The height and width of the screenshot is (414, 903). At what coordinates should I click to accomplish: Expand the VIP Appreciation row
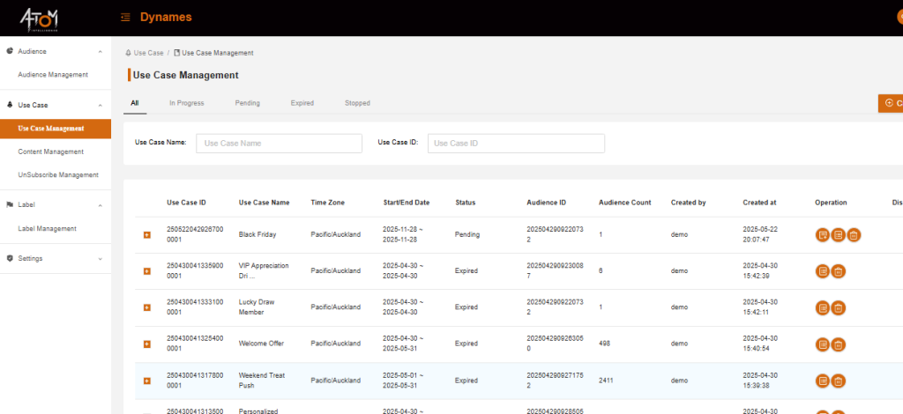click(x=147, y=270)
